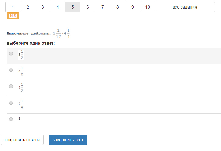Click the 5 1/2 fraction answer text

point(21,54)
